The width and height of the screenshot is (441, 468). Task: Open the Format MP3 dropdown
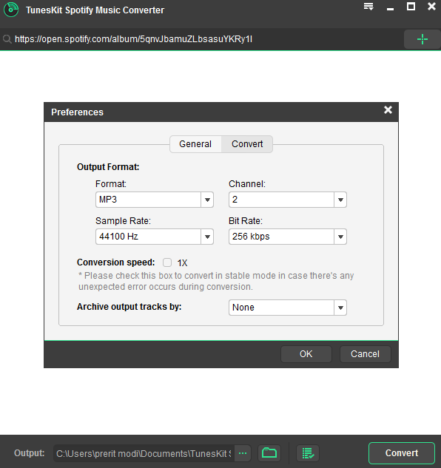(x=155, y=200)
